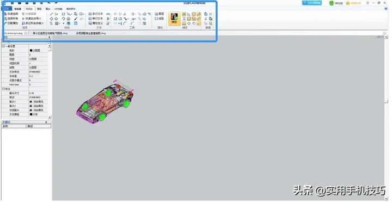Image resolution: width=392 pixels, height=202 pixels.
Task: Click the 名称 (Name) column header in the favorites panel
Action: pyautogui.click(x=14, y=126)
